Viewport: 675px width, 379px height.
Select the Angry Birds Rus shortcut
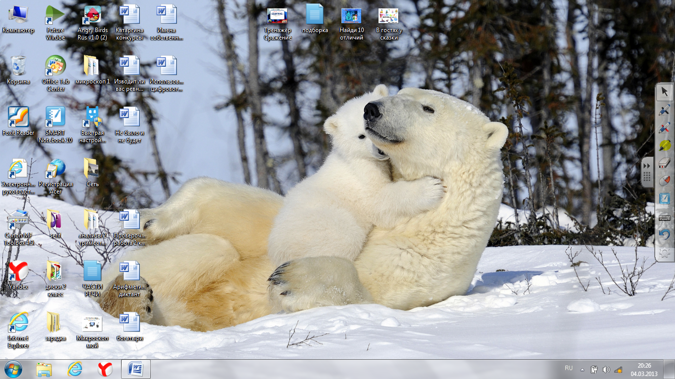(92, 23)
